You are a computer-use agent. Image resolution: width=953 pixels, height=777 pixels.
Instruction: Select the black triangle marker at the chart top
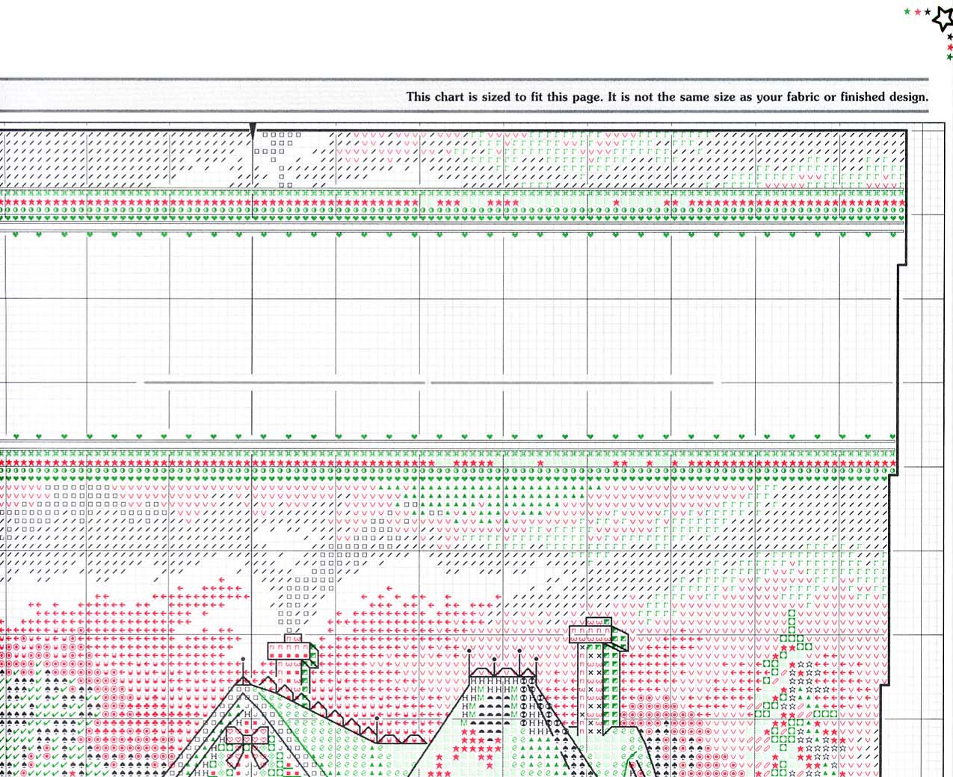pos(254,129)
